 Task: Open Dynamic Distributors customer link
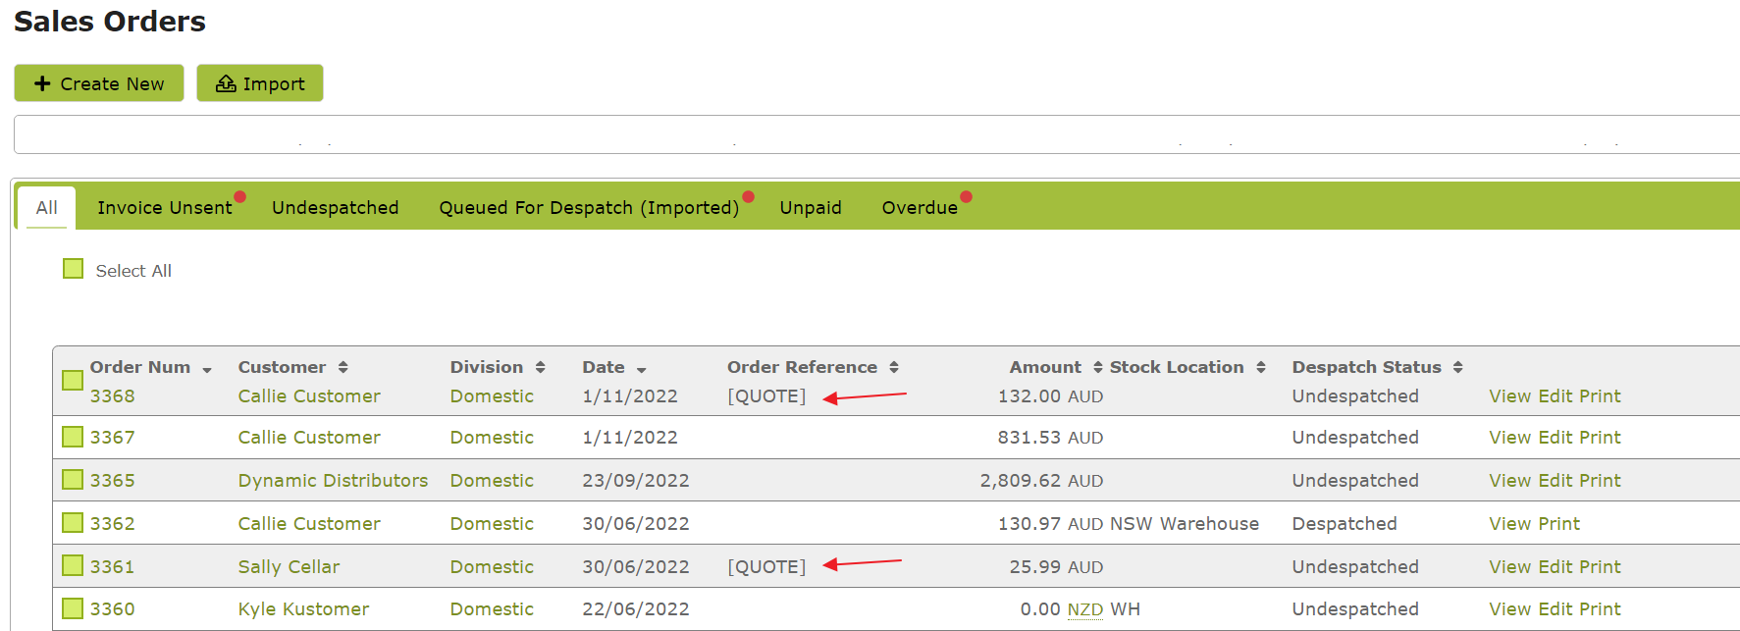(x=333, y=480)
